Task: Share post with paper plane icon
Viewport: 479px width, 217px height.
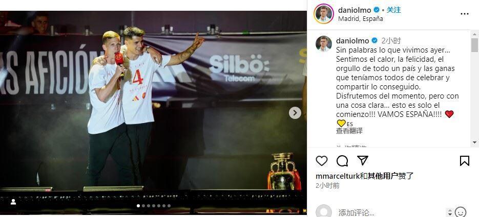Action: click(x=363, y=160)
